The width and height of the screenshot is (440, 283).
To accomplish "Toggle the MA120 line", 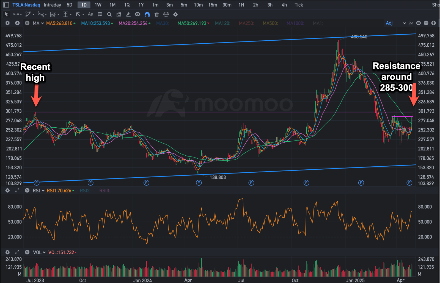I will click(223, 23).
